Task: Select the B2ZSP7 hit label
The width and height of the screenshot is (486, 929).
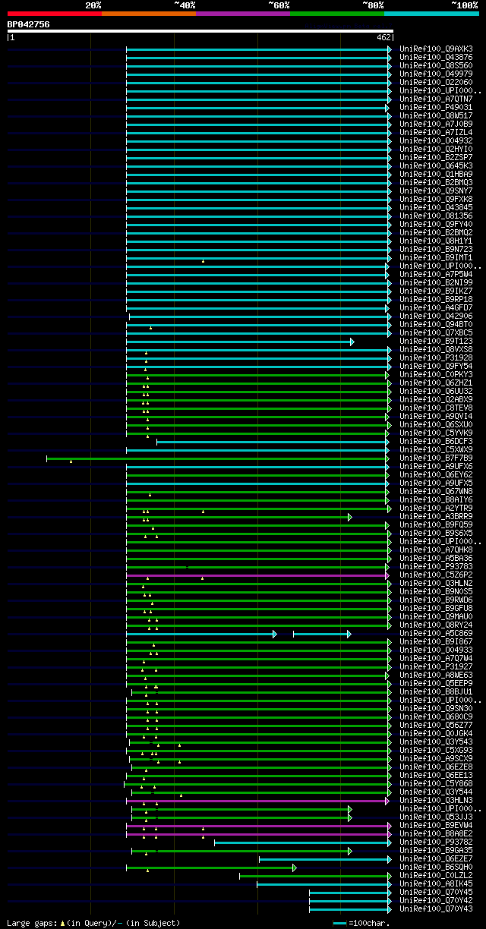Action: (x=436, y=157)
